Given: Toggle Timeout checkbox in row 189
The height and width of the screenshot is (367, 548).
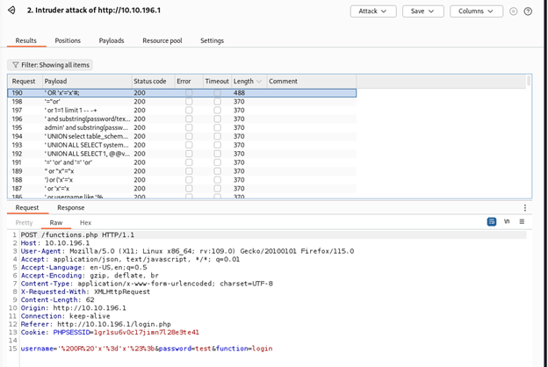Looking at the screenshot, I should pos(218,171).
